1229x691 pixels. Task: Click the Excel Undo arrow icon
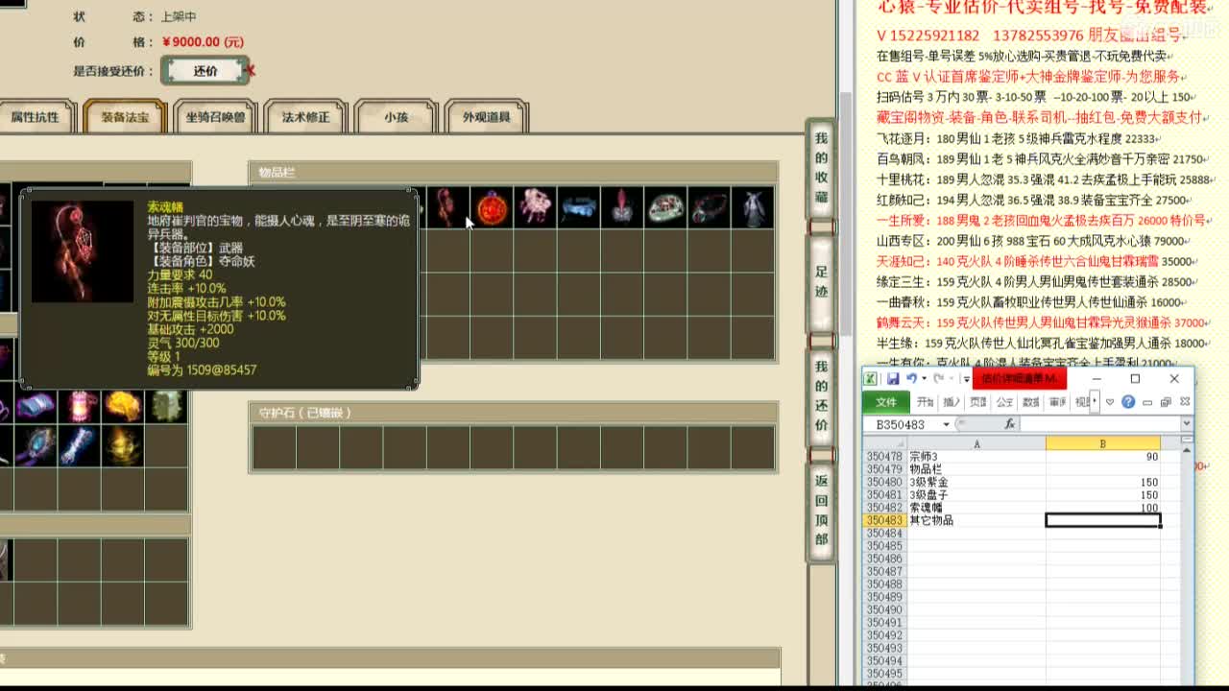910,379
